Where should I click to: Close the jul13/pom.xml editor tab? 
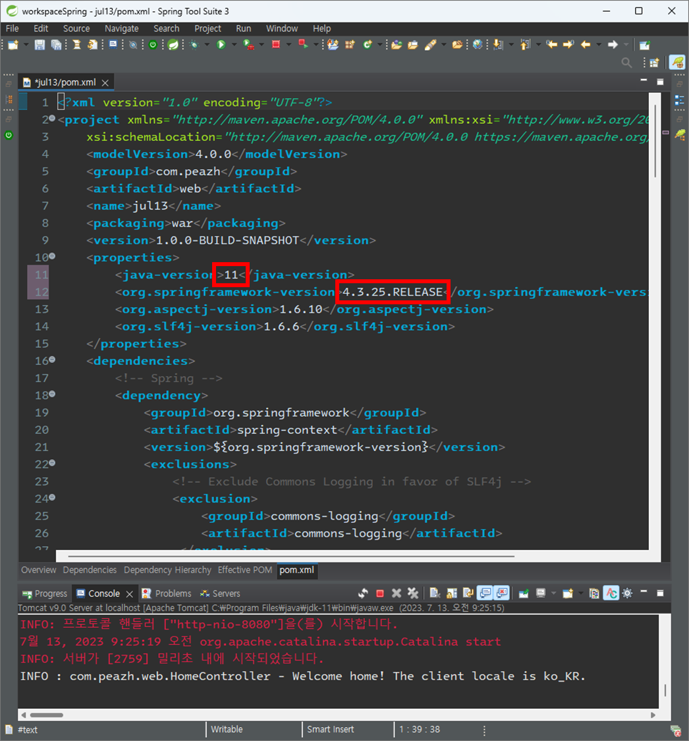click(x=105, y=83)
